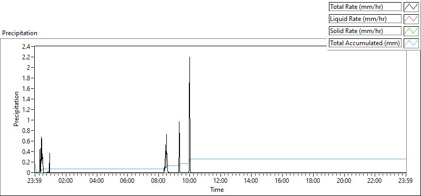Click the Total Rate black line swatch
The height and width of the screenshot is (196, 421).
411,7
